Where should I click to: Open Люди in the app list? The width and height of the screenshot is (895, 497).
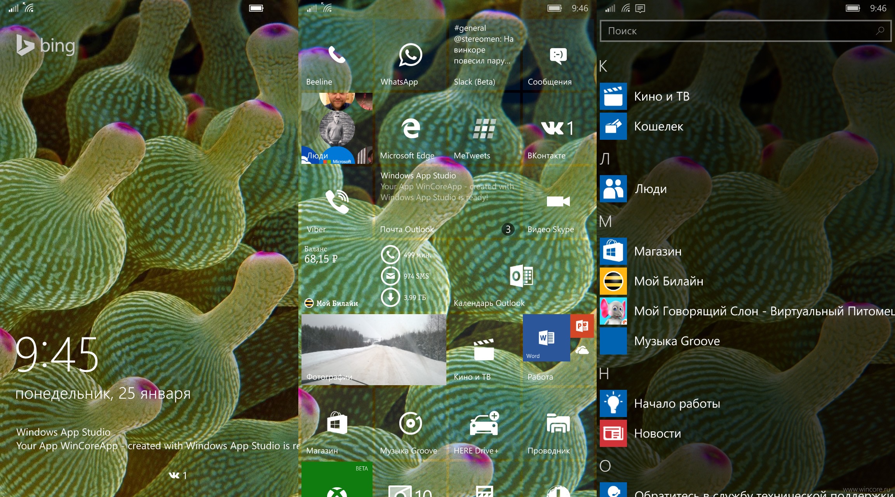coord(745,189)
